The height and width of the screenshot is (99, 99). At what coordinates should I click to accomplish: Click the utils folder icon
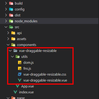tap(17, 57)
